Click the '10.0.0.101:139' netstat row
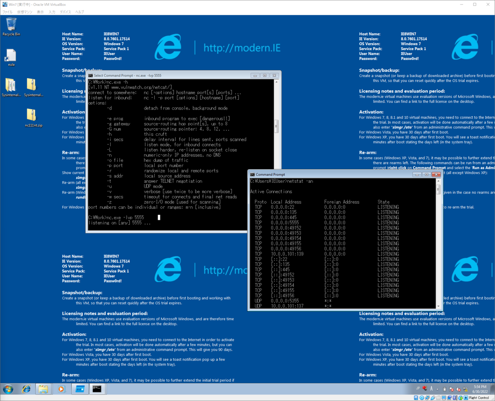495x401 pixels. pyautogui.click(x=327, y=254)
